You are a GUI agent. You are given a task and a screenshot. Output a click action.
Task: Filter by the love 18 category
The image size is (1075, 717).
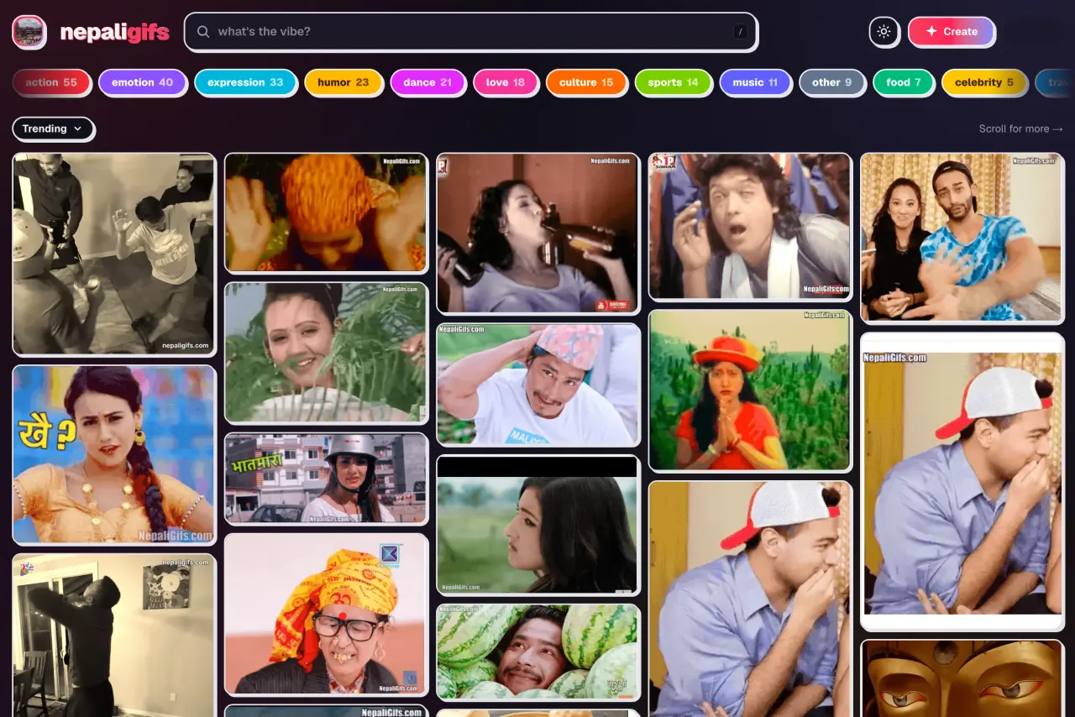click(506, 82)
